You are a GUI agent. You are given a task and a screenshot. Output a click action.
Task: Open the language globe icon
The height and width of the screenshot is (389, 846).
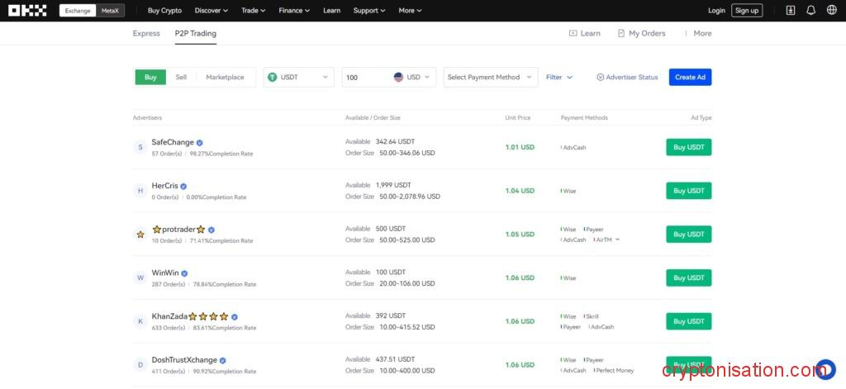pos(831,11)
